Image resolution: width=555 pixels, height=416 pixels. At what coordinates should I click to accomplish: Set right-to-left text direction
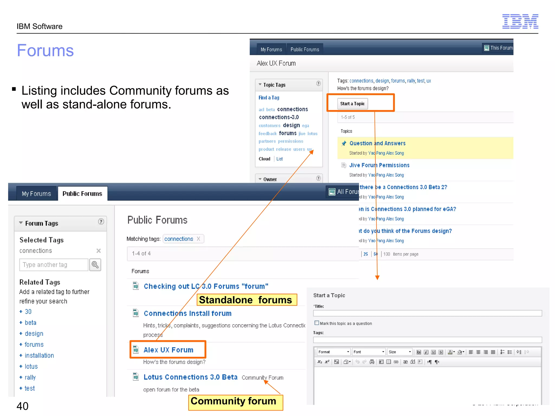(437, 362)
